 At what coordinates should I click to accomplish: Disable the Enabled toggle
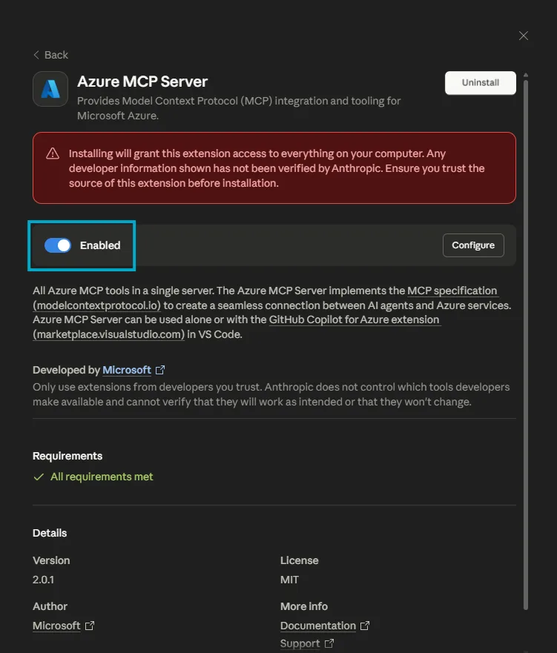(x=57, y=245)
